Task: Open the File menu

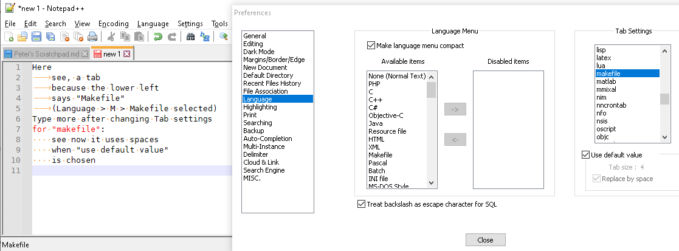Action: coord(10,24)
